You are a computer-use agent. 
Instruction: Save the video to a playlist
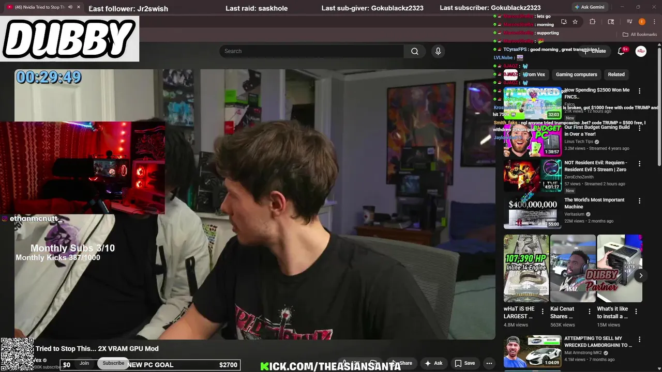tap(464, 363)
